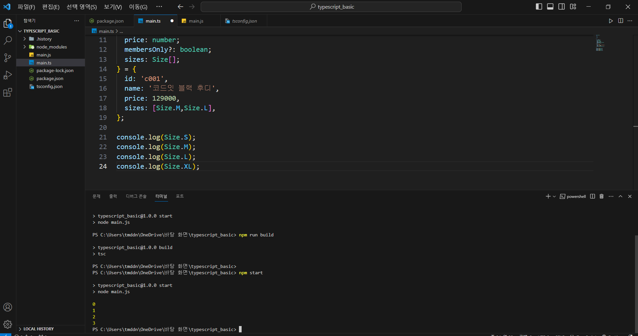Select the powershell terminal instance
This screenshot has width=638, height=336.
point(573,196)
